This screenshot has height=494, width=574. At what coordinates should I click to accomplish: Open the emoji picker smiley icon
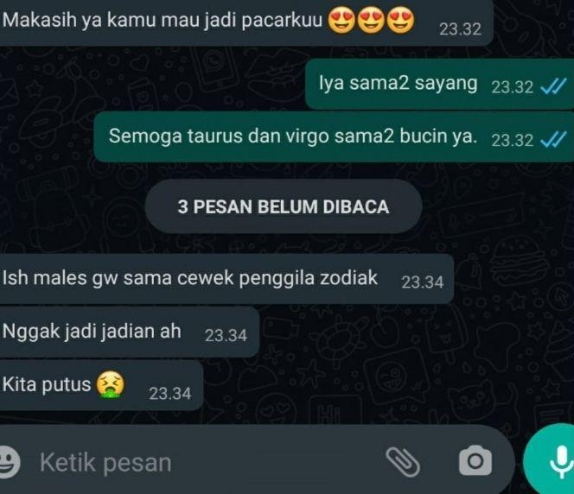pyautogui.click(x=10, y=462)
